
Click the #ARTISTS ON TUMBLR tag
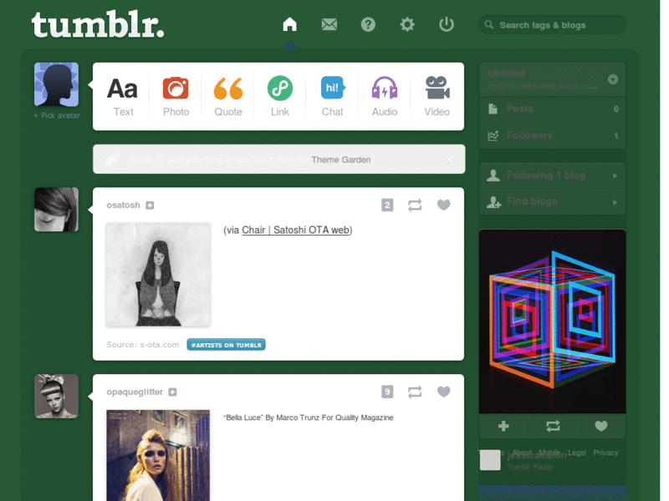226,345
